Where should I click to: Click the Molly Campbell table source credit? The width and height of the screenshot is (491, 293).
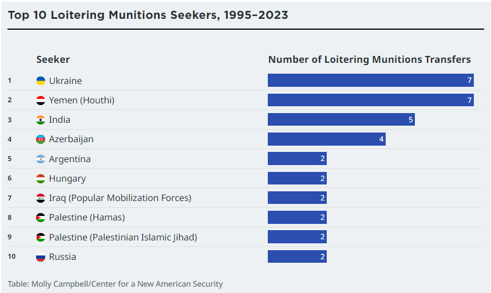pyautogui.click(x=115, y=284)
